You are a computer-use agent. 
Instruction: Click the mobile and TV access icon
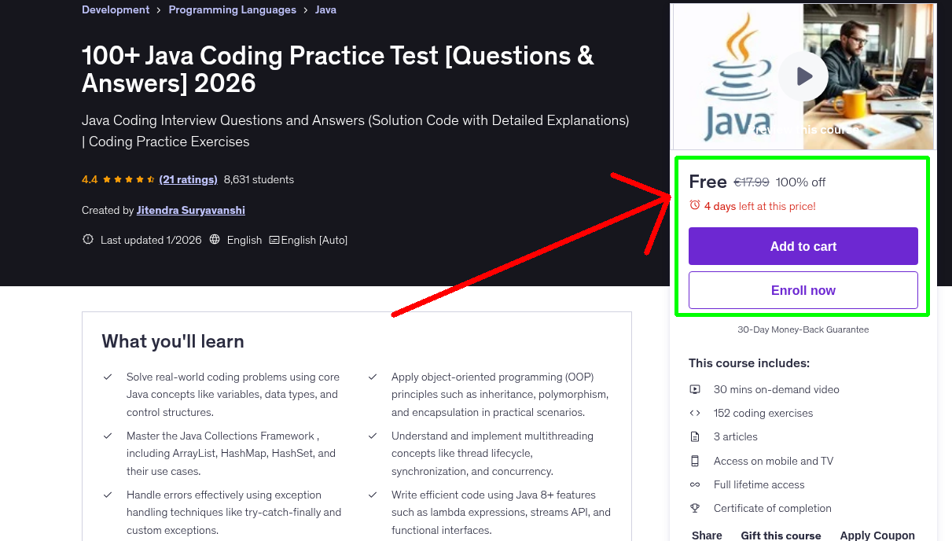tap(695, 461)
